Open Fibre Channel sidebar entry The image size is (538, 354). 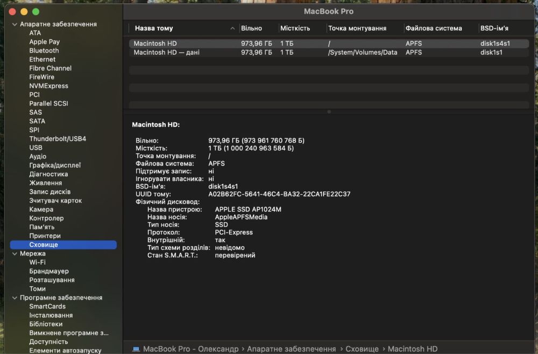[x=51, y=68]
